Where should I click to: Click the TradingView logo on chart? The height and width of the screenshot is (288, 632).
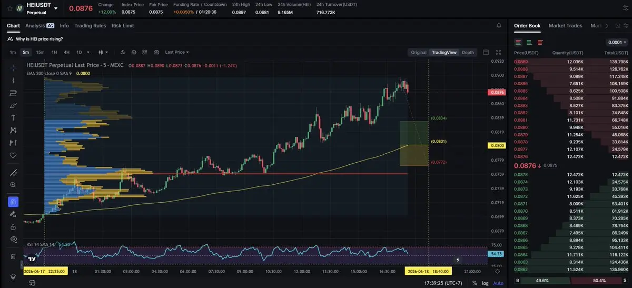[32, 259]
